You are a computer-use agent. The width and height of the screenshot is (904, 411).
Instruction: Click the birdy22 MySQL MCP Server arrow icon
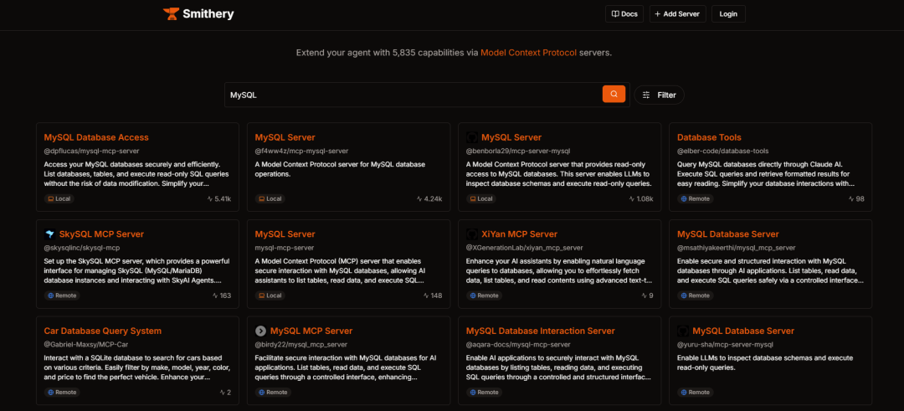pos(261,331)
